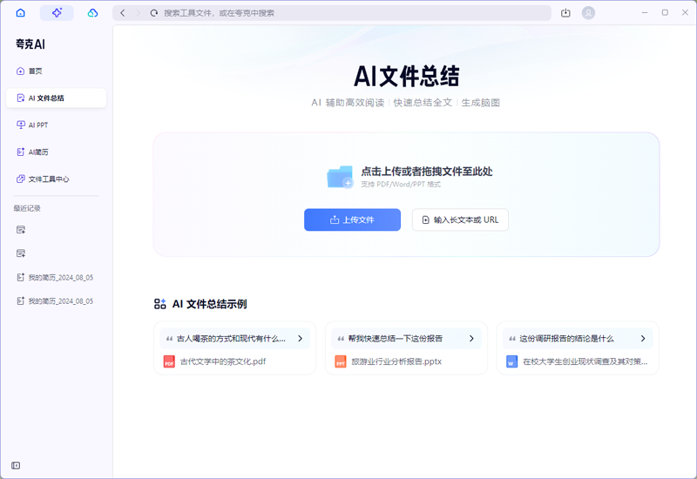Click the chevron on 帮我快速总结 example card
This screenshot has width=697, height=479.
coord(471,339)
